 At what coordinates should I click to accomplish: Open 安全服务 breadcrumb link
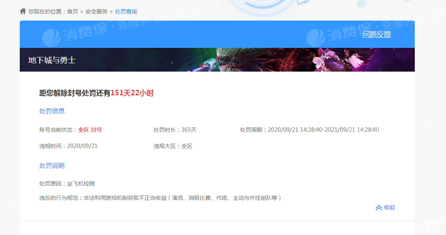96,11
